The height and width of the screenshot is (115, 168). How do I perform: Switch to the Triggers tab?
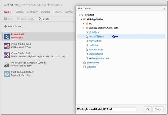pyautogui.click(x=57, y=12)
